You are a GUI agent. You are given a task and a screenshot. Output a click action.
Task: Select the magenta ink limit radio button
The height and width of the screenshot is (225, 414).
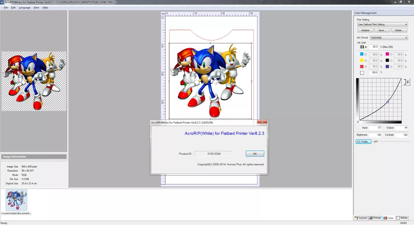tap(391, 54)
